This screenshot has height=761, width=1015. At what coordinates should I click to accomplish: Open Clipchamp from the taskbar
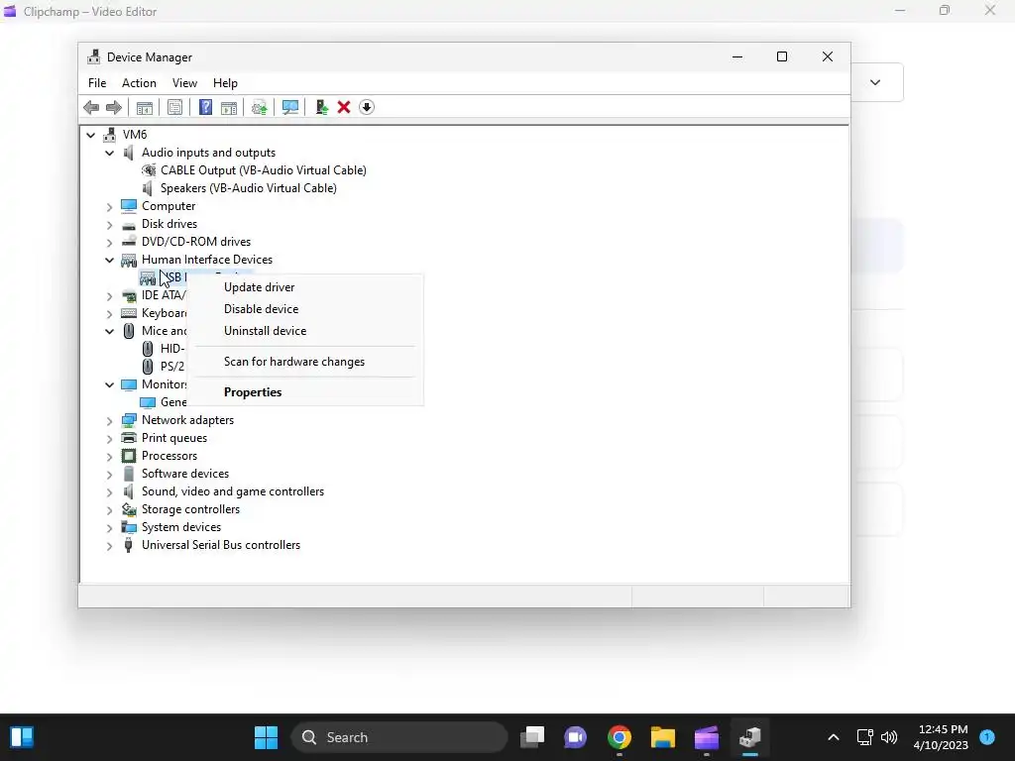[x=706, y=737]
